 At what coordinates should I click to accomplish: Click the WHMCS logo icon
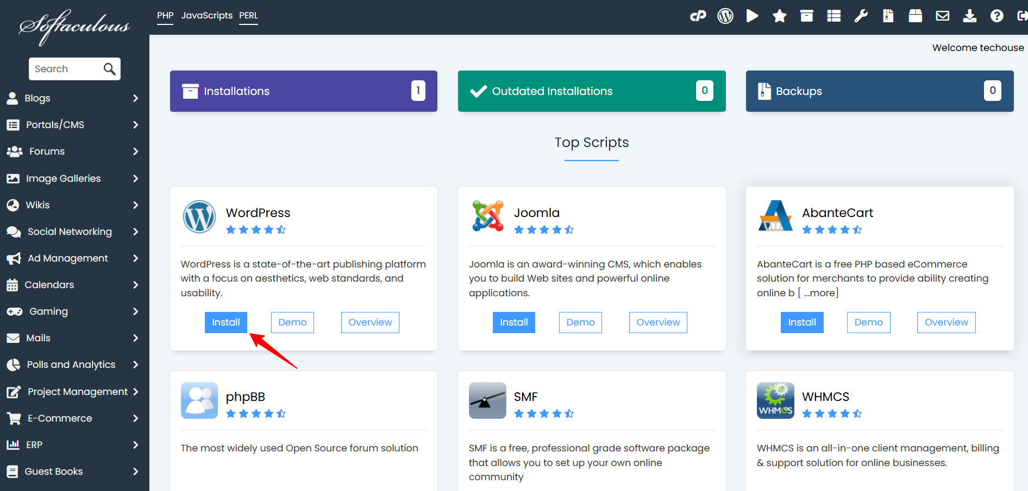pyautogui.click(x=775, y=400)
